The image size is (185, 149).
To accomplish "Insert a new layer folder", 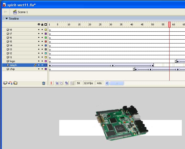I will [15, 83].
